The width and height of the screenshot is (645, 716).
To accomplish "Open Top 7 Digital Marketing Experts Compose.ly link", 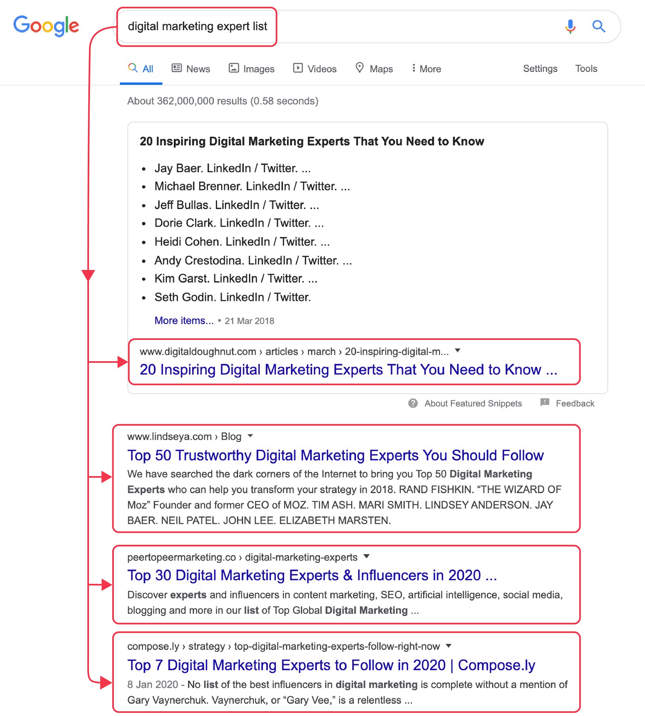I will (x=331, y=665).
